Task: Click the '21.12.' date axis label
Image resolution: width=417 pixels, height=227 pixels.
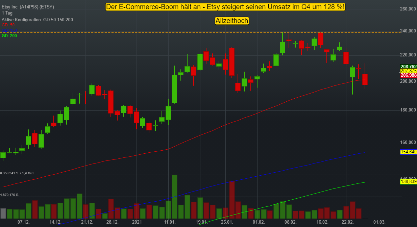Action: pos(87,222)
